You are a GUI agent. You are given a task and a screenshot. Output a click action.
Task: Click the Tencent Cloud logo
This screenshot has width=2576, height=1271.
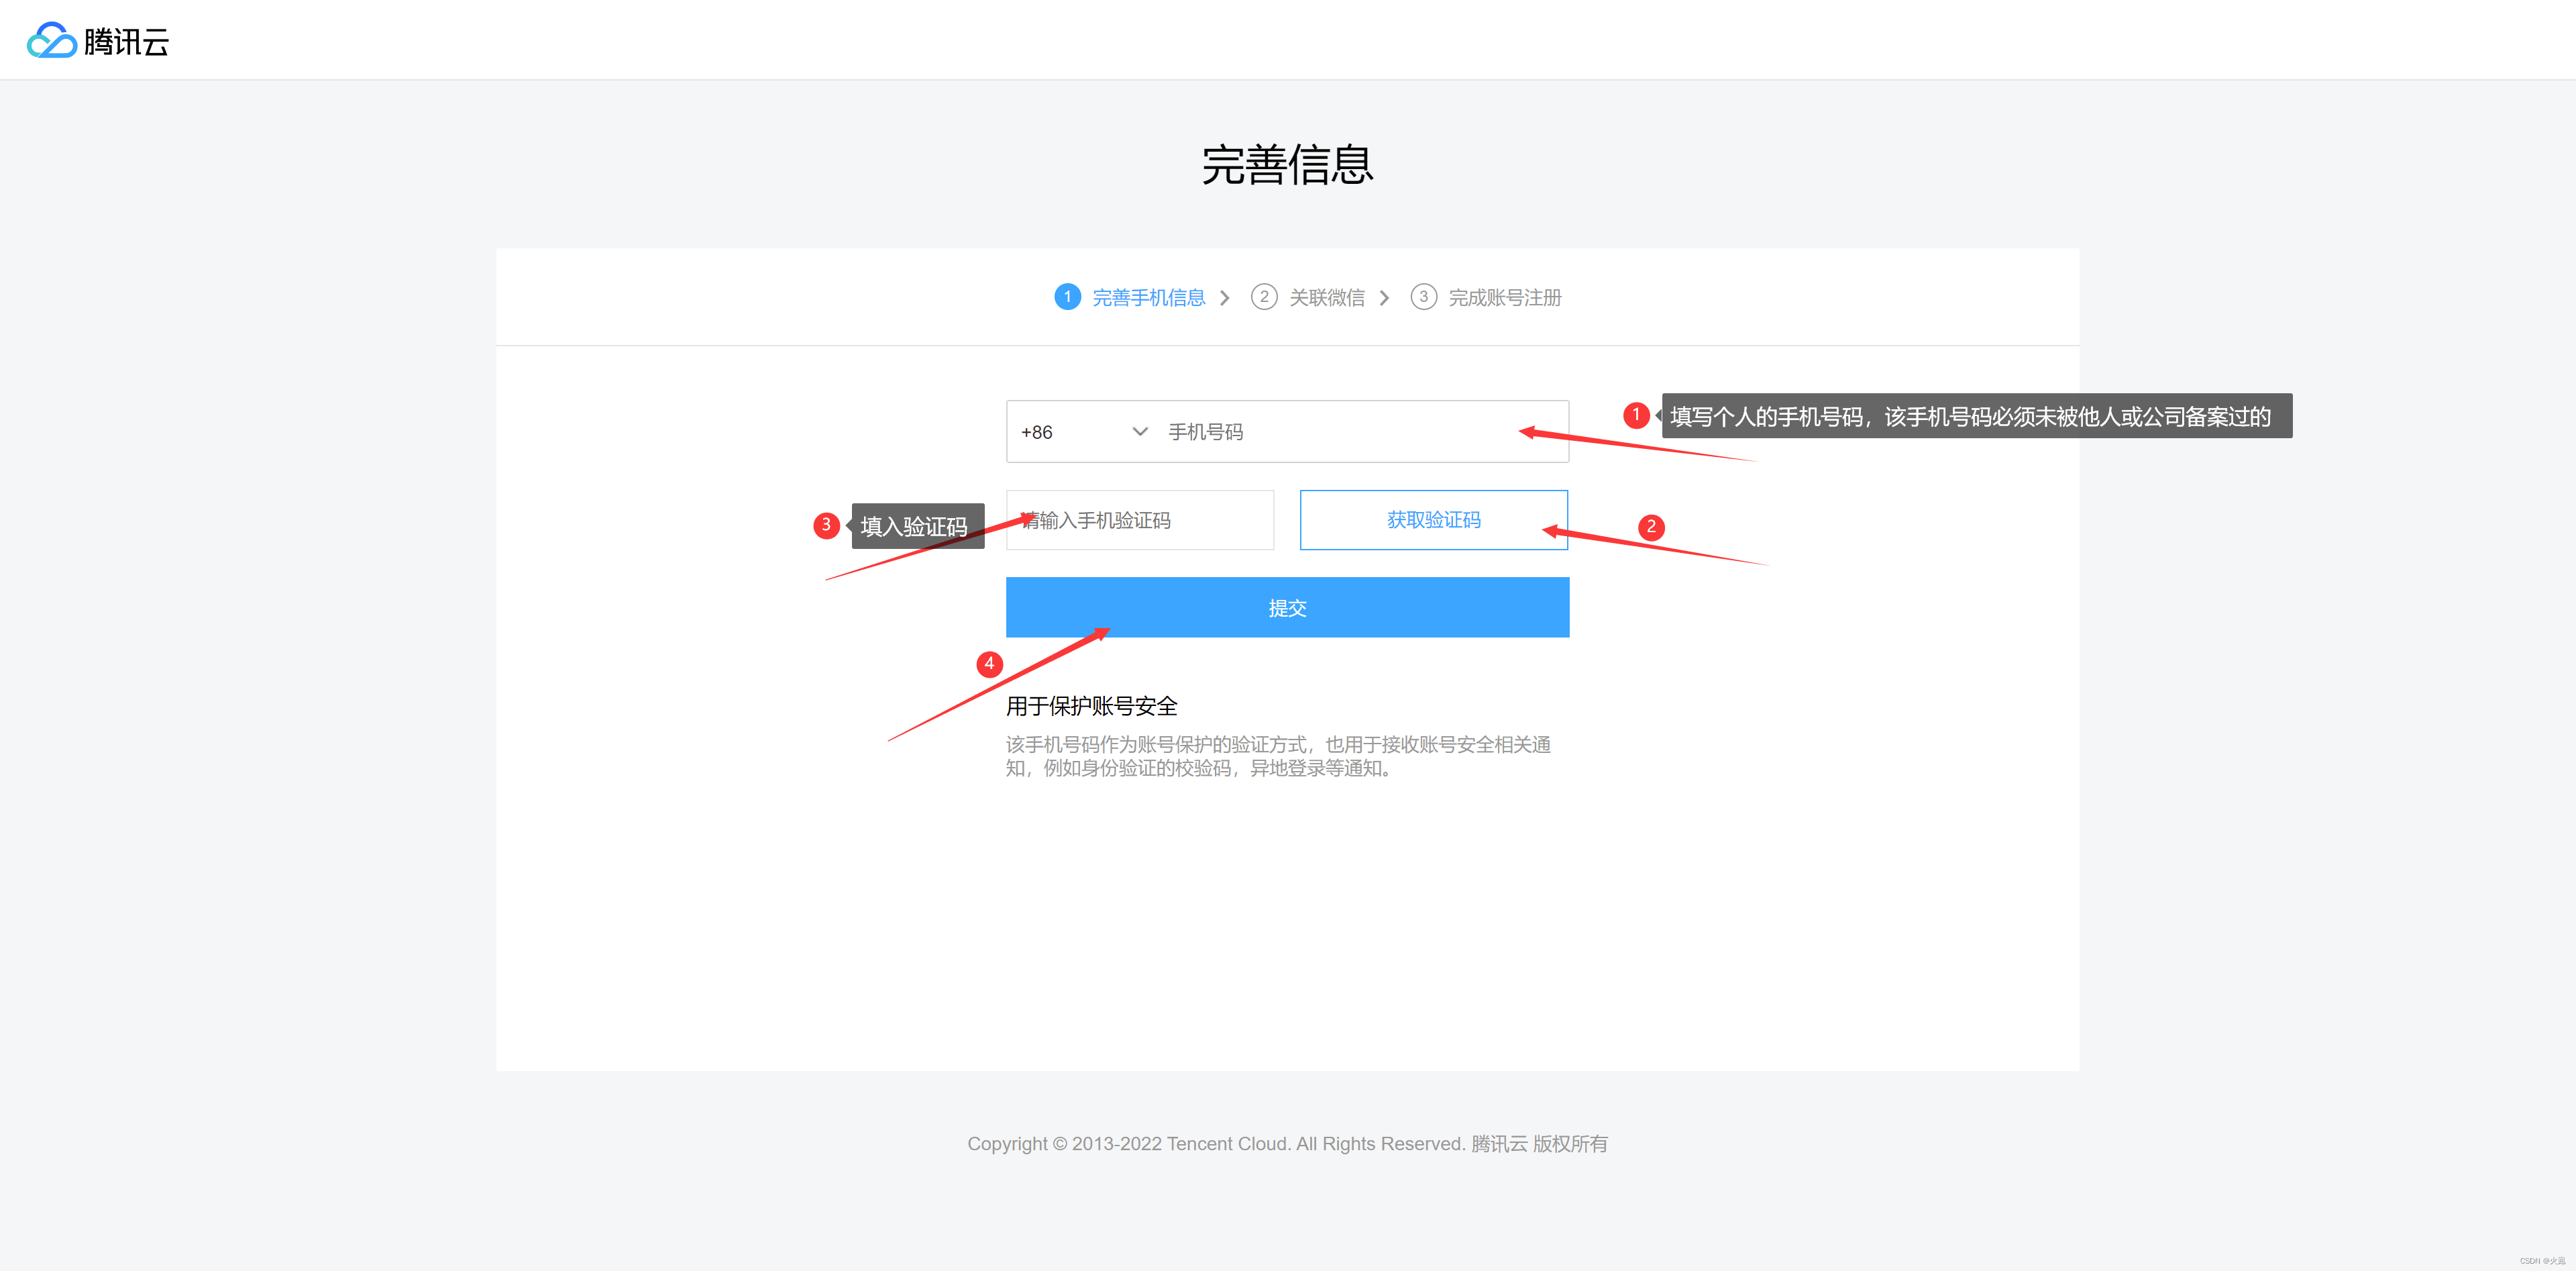point(98,40)
